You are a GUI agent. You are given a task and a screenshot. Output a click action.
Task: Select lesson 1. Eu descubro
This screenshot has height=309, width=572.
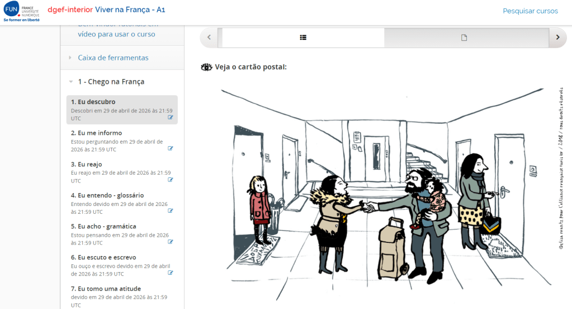tap(122, 110)
